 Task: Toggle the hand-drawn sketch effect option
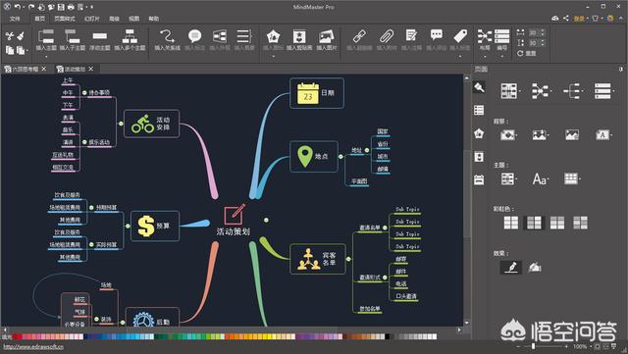(x=511, y=267)
